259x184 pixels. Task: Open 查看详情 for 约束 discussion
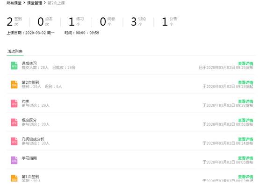pos(245,102)
